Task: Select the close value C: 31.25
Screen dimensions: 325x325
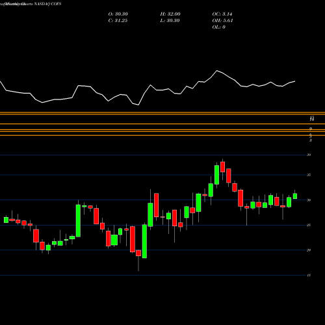Action: click(118, 21)
